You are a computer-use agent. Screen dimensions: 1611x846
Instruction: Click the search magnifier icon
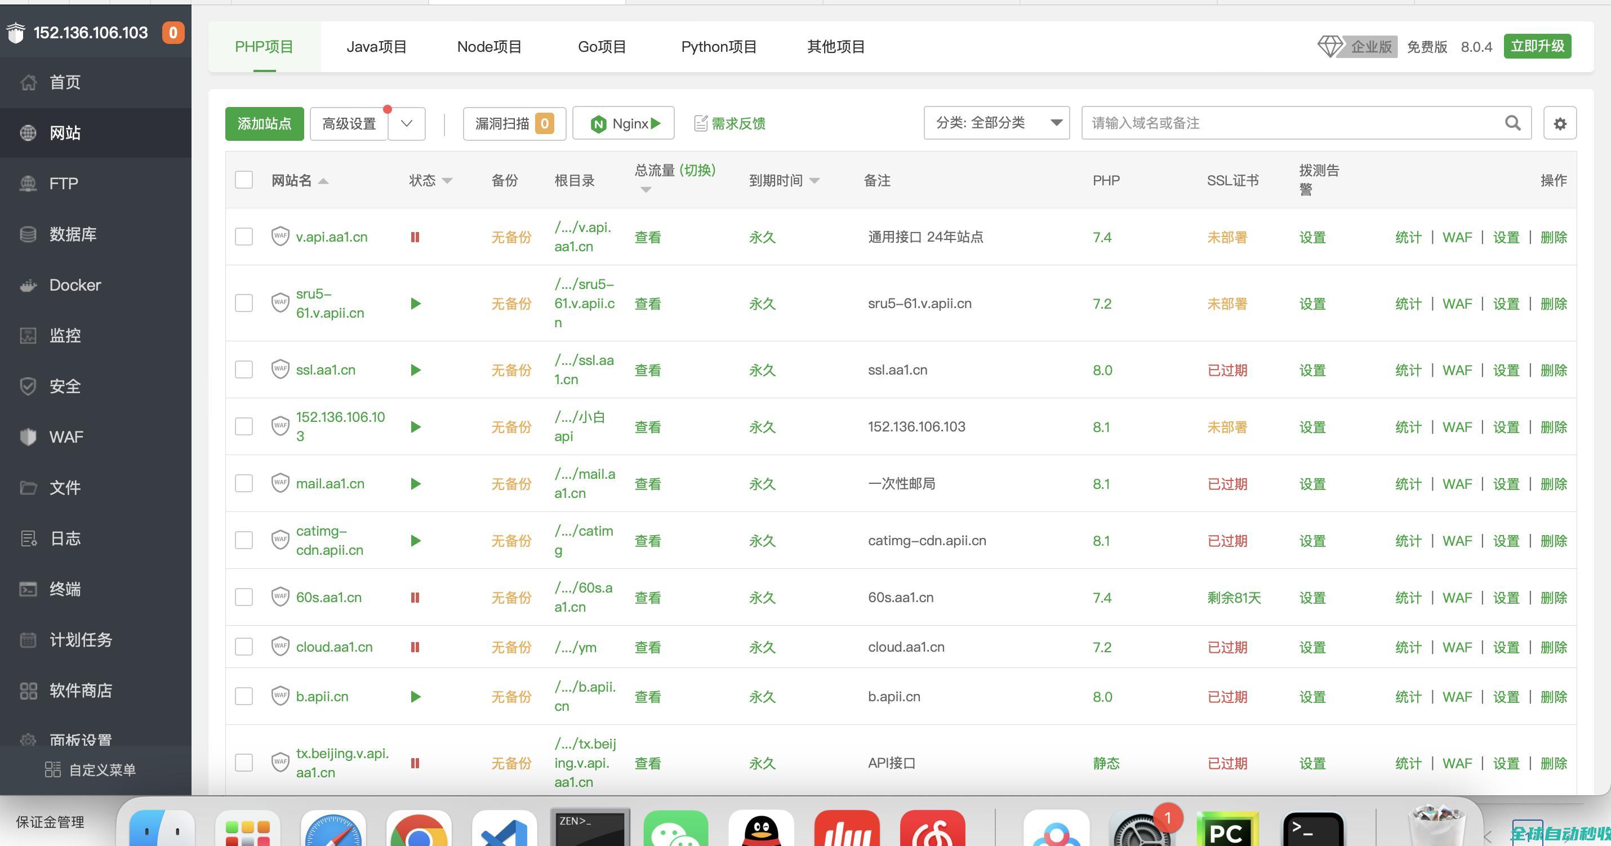[1512, 123]
